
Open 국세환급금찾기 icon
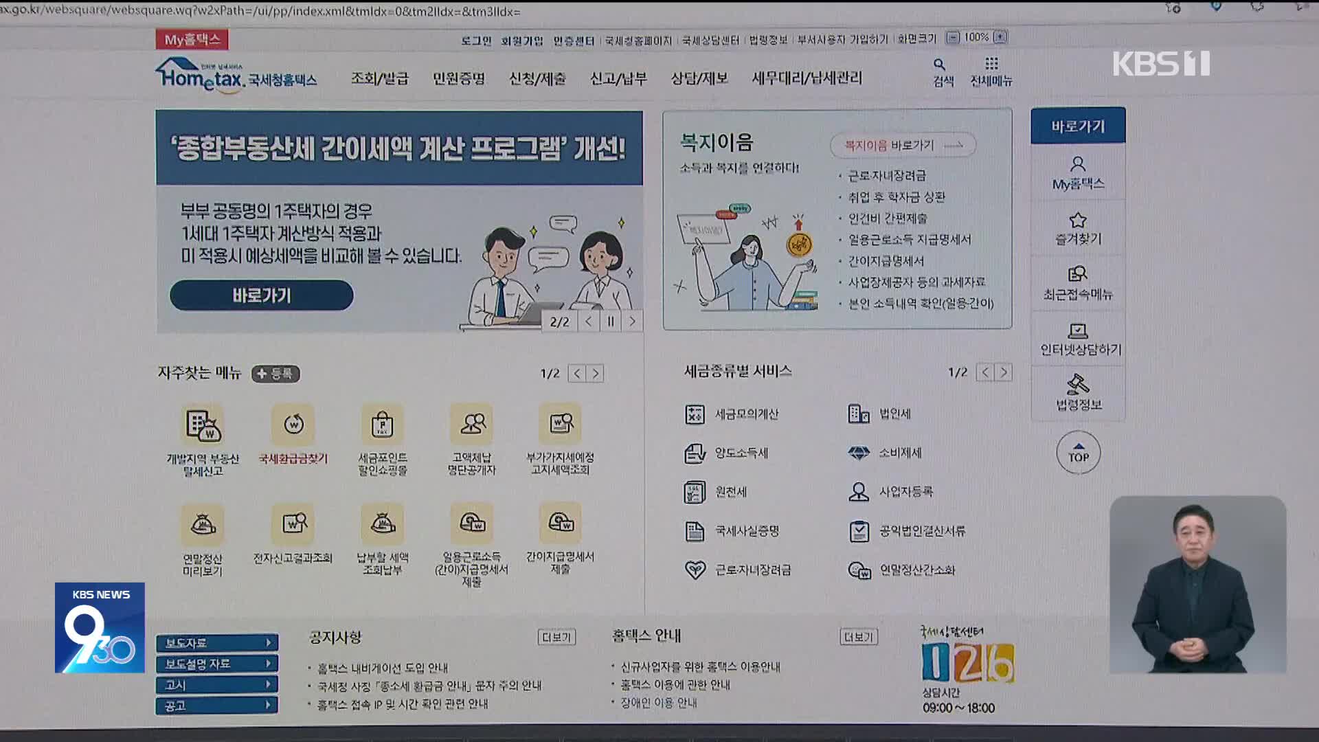pos(293,425)
